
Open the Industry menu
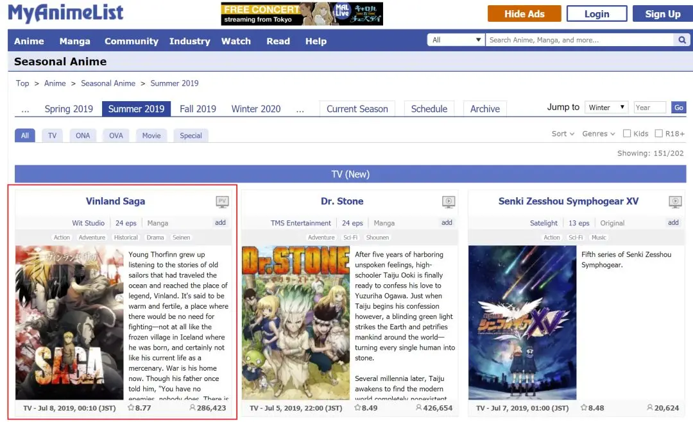pos(189,41)
